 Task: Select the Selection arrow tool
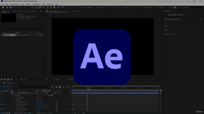pyautogui.click(x=7, y=8)
